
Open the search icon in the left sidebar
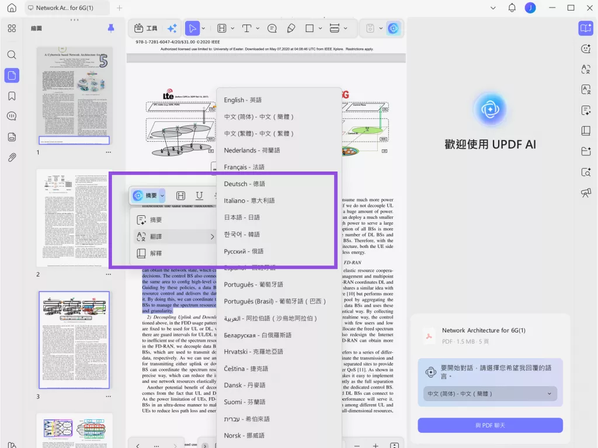click(13, 55)
